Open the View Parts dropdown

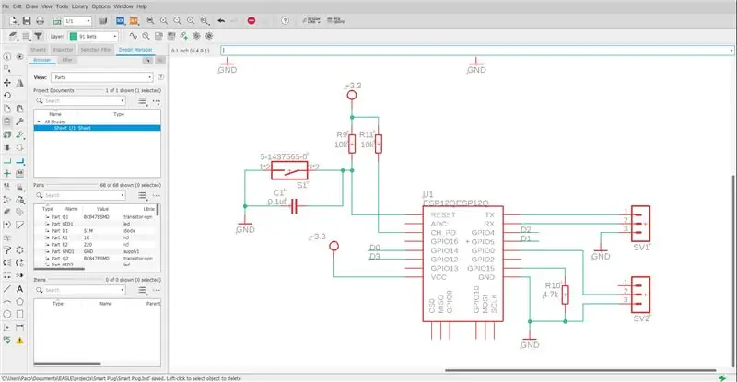pyautogui.click(x=102, y=77)
